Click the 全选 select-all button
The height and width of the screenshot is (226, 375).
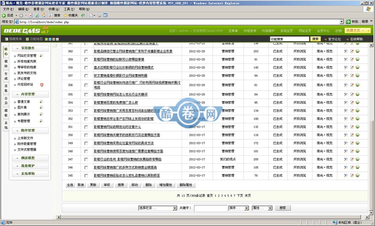(x=70, y=185)
